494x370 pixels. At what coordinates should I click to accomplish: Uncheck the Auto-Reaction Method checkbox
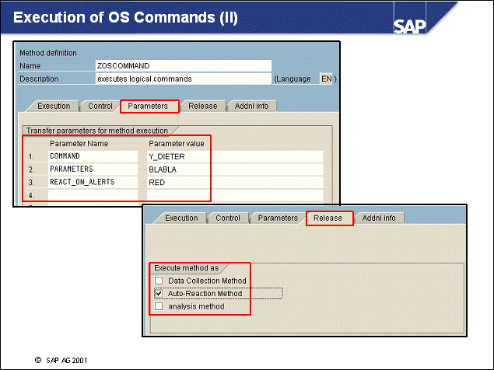159,294
